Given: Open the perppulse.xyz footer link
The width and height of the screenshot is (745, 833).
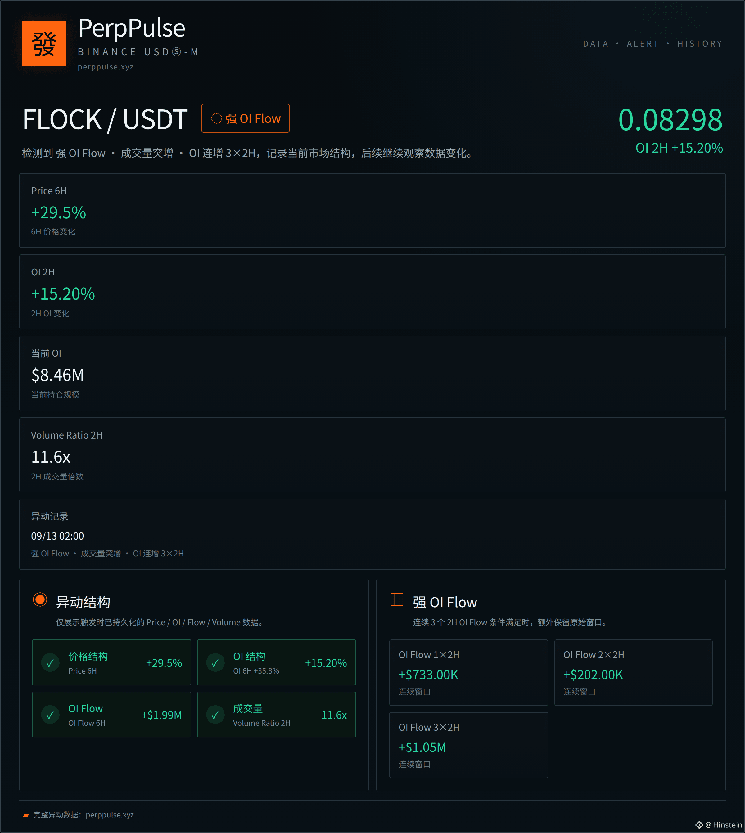Looking at the screenshot, I should coord(110,815).
